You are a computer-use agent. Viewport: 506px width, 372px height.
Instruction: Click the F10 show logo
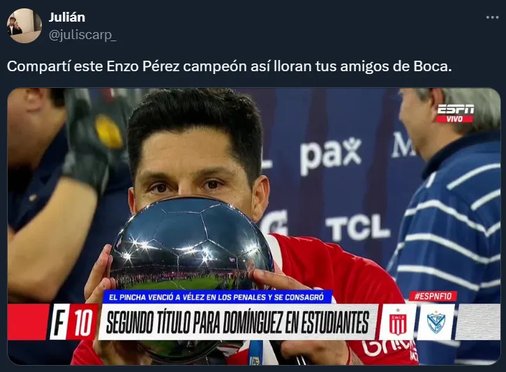click(73, 322)
